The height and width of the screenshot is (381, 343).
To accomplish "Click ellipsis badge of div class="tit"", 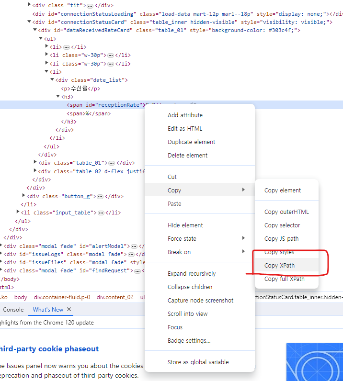I will (90, 6).
